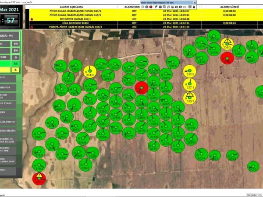The width and height of the screenshot is (263, 197).
Task: Click the yellow status counter showing 6
Action: coord(16,70)
